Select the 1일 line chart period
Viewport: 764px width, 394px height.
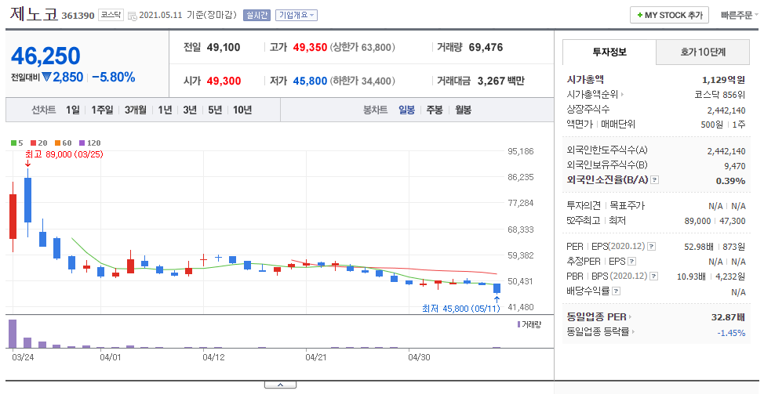[x=73, y=110]
